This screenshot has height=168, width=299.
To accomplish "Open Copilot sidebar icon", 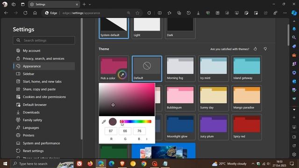I will click(x=294, y=13).
